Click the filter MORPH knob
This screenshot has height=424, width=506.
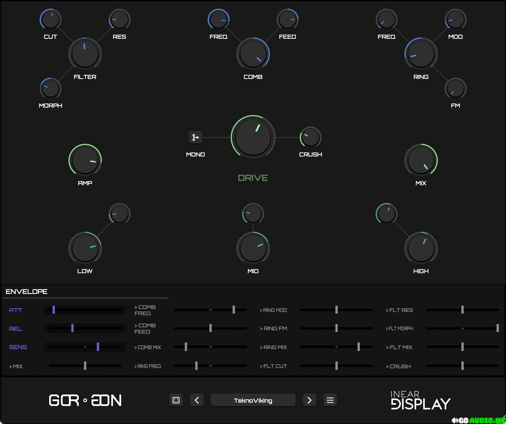[x=51, y=89]
